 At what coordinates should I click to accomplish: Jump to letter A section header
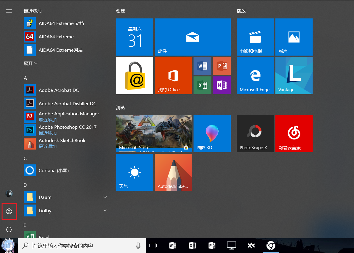[x=25, y=78]
